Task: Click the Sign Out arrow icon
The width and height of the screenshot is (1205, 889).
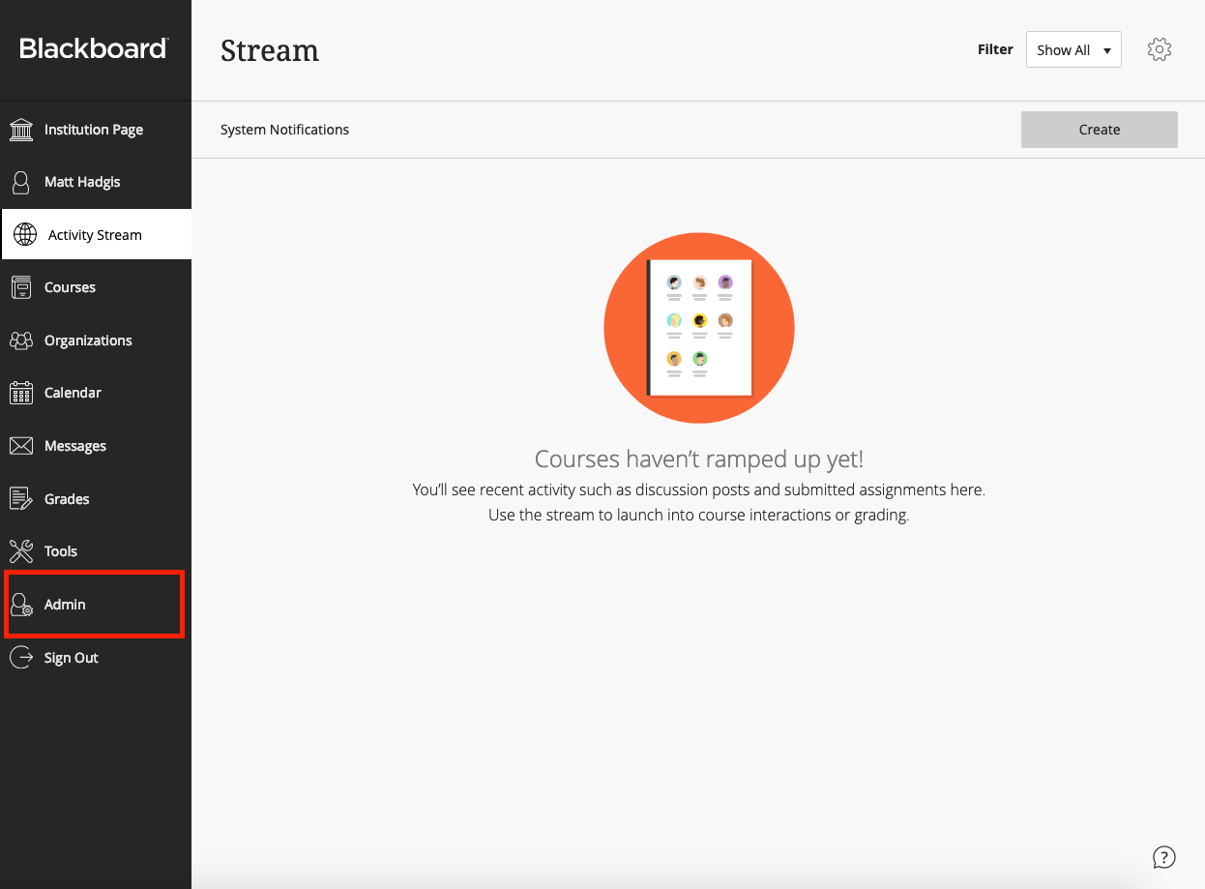Action: point(21,658)
